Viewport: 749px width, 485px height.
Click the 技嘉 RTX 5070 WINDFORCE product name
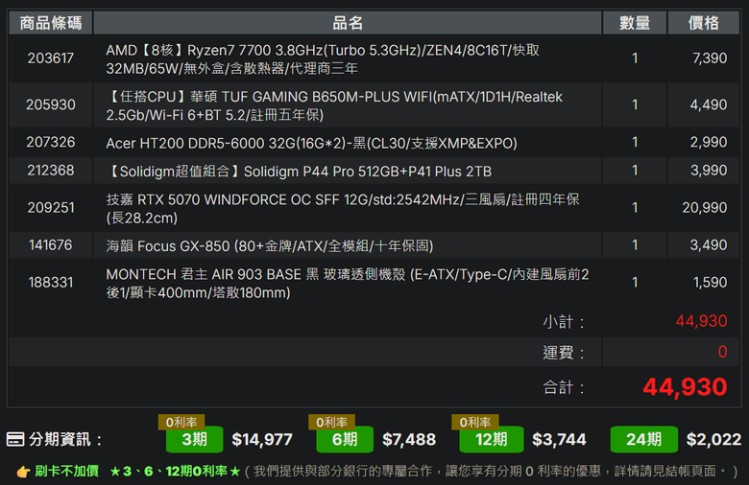pyautogui.click(x=343, y=208)
